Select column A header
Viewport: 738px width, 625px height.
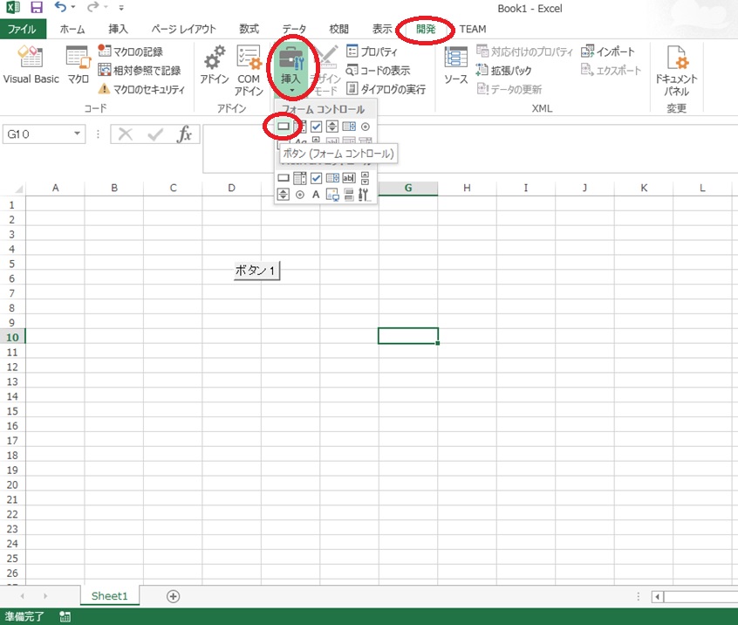coord(56,188)
